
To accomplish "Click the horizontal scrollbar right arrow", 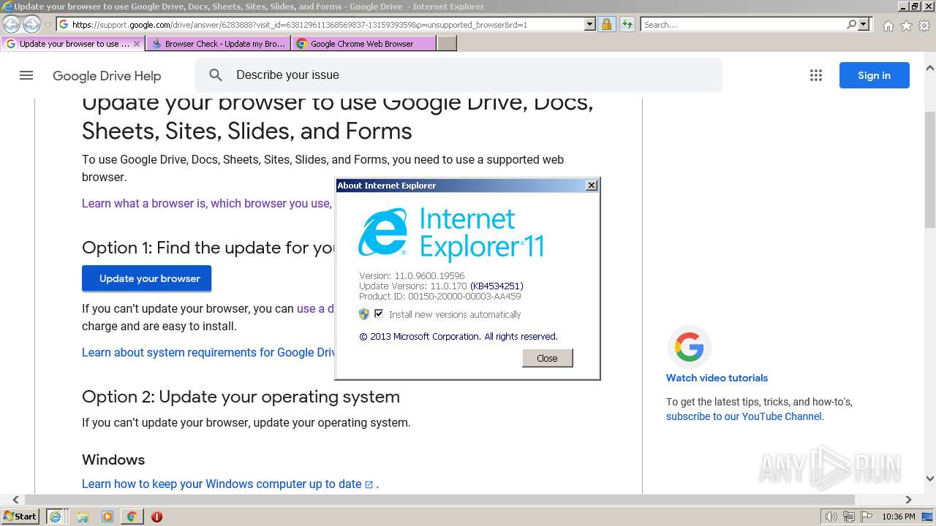I will pos(908,500).
